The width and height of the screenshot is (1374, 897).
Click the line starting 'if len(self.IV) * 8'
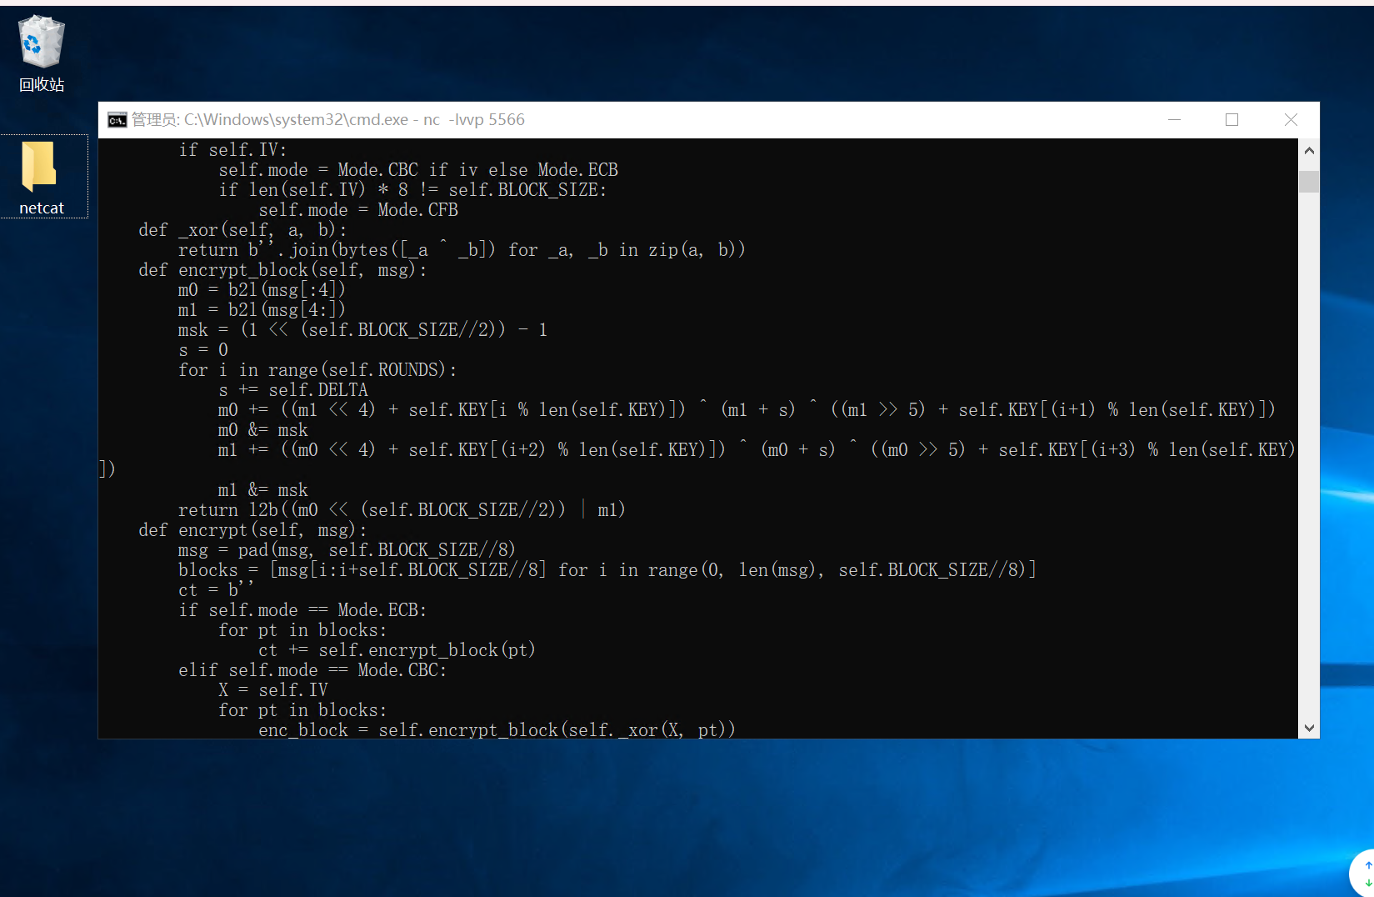(x=412, y=190)
